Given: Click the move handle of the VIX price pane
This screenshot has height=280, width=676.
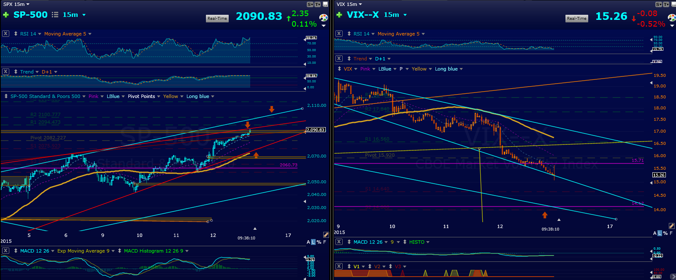Looking at the screenshot, I should click(x=339, y=69).
